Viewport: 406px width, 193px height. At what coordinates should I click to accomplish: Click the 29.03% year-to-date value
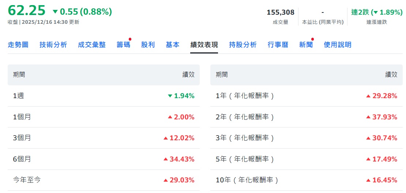(x=179, y=180)
